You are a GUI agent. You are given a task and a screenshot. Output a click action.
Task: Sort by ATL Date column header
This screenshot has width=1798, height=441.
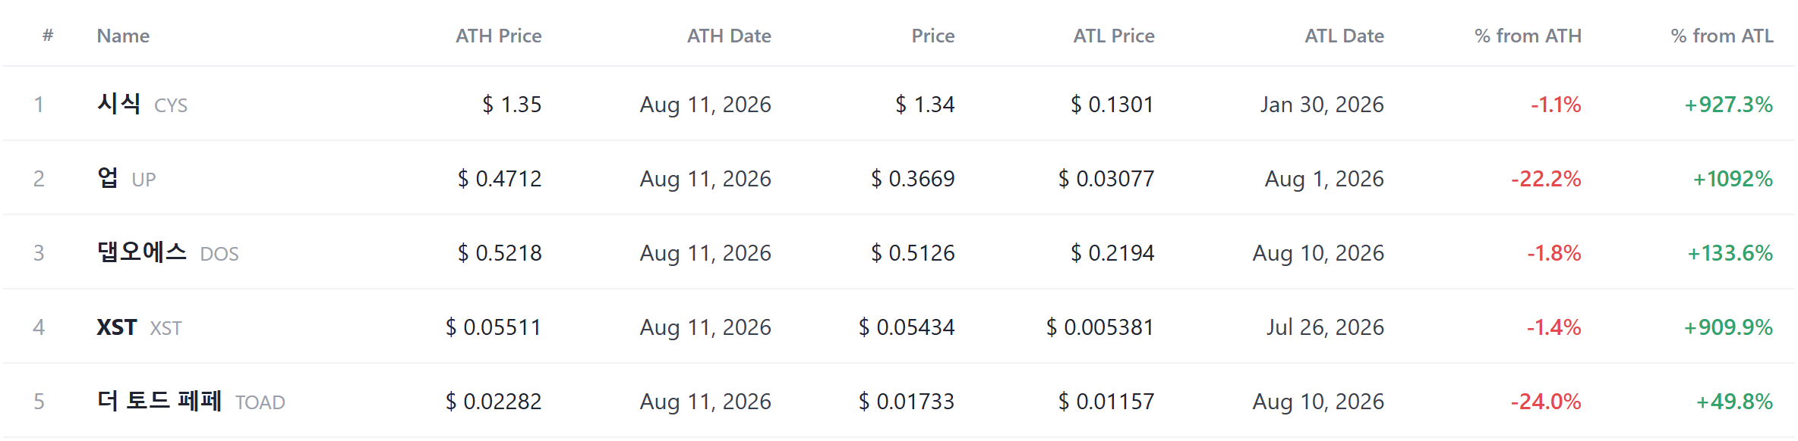pyautogui.click(x=1344, y=36)
